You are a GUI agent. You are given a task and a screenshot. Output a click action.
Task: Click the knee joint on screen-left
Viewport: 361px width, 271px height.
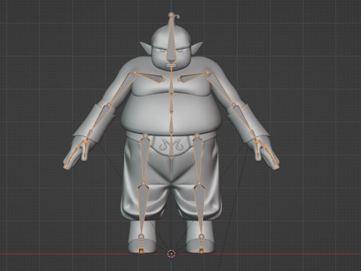(144, 183)
